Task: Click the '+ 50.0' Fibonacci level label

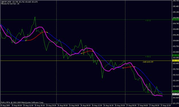Action: pyautogui.click(x=148, y=56)
